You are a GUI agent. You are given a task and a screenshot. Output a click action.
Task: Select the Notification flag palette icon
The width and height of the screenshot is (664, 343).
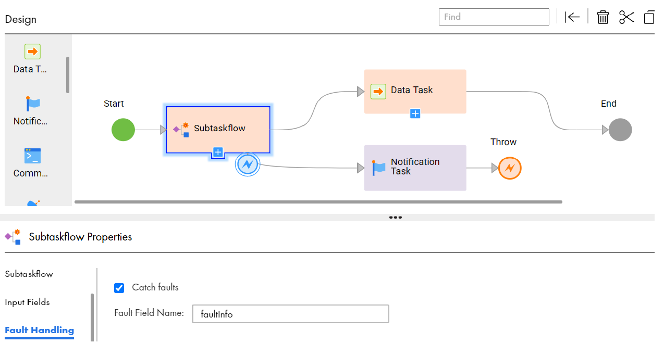[x=32, y=104]
